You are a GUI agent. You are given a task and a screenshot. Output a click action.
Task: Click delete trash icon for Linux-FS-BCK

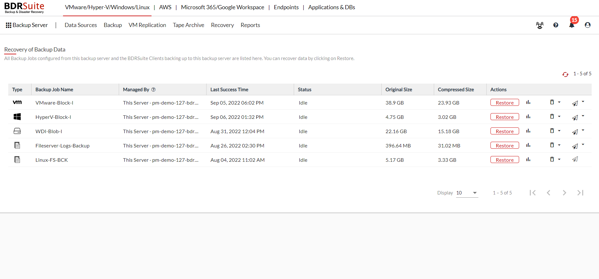pos(552,159)
